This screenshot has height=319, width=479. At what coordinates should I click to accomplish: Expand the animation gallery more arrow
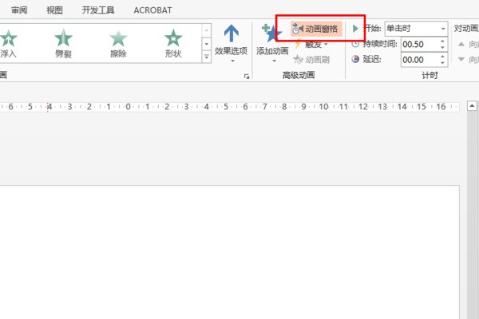pos(207,57)
